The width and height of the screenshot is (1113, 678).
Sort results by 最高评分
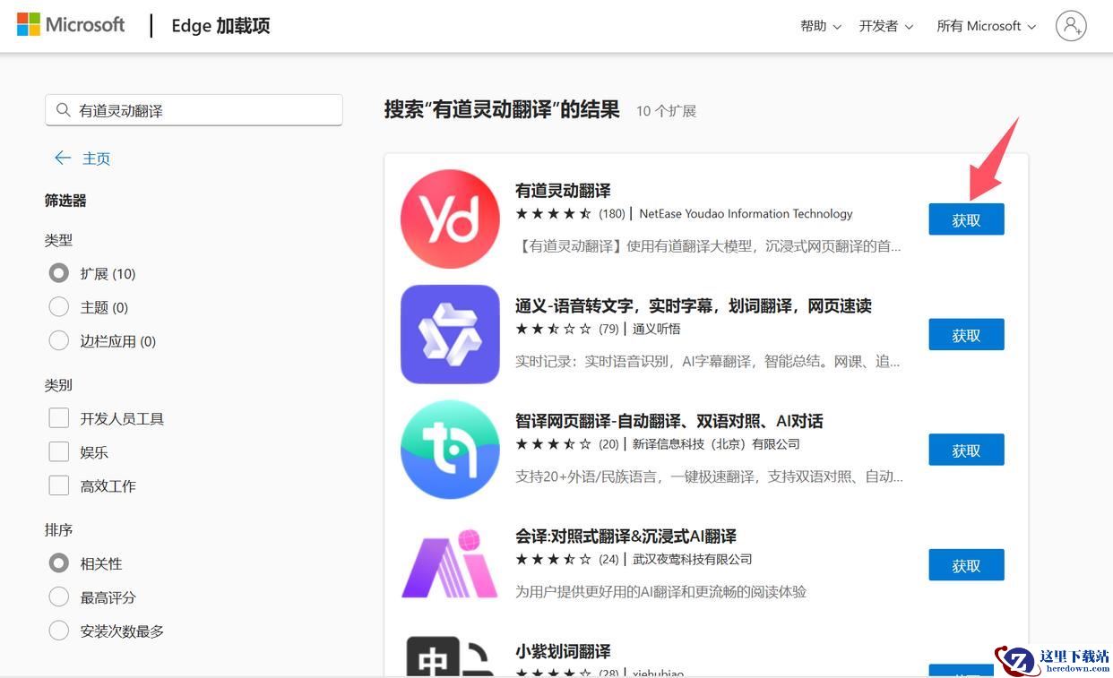click(59, 597)
